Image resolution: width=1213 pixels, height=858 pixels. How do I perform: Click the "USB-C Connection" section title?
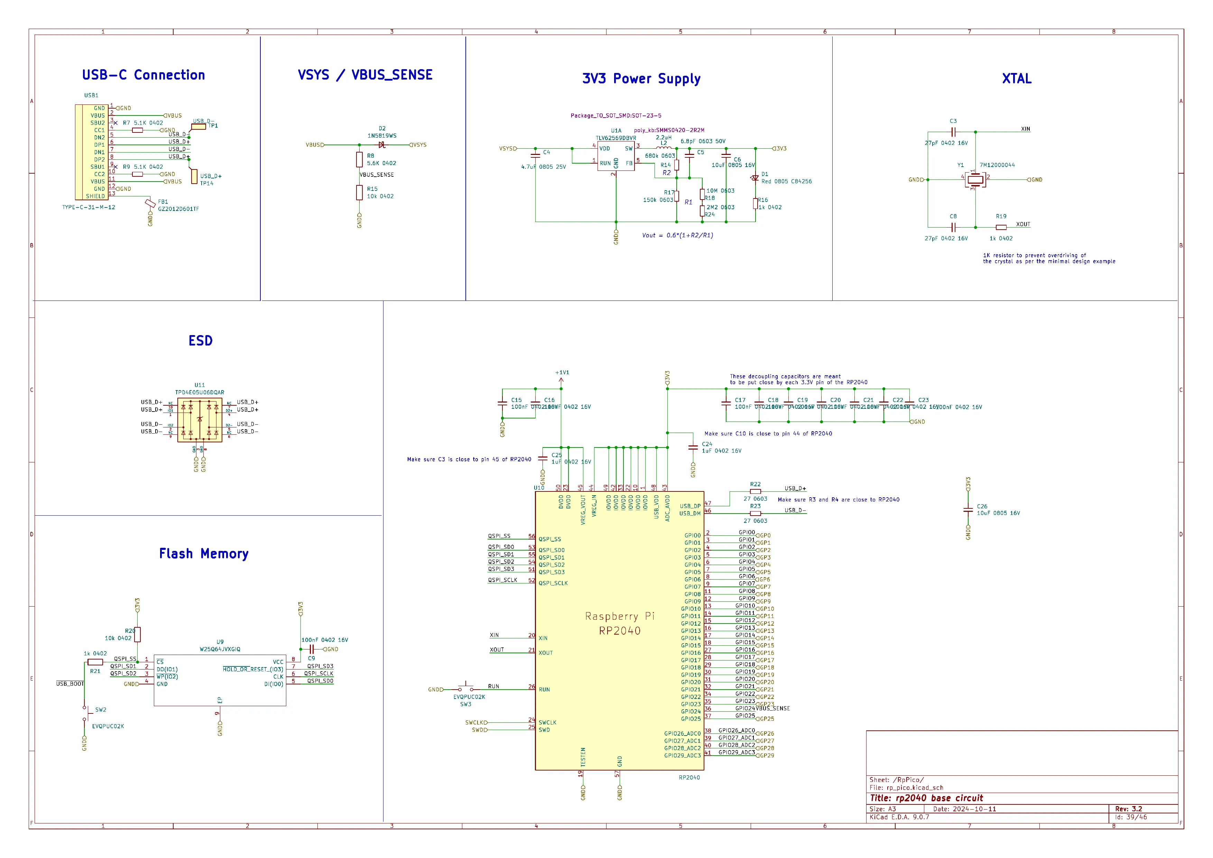coord(143,75)
